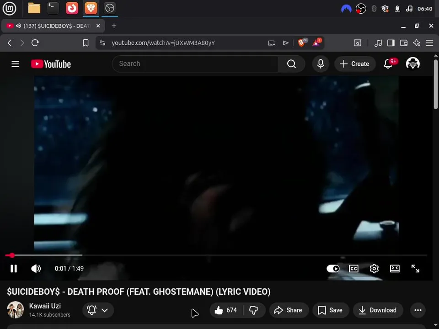Viewport: 439px width, 329px height.
Task: Click the YouTube Search field
Action: click(195, 64)
